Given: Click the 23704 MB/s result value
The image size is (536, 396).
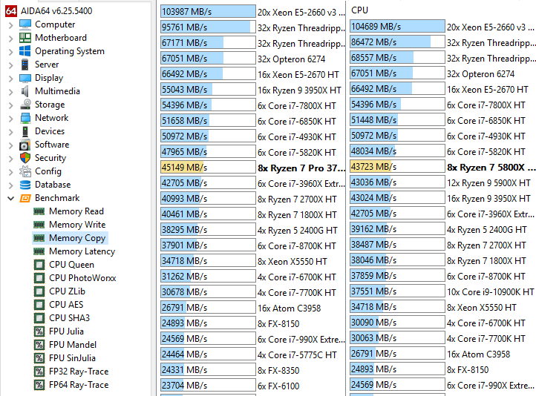Looking at the screenshot, I should (184, 386).
